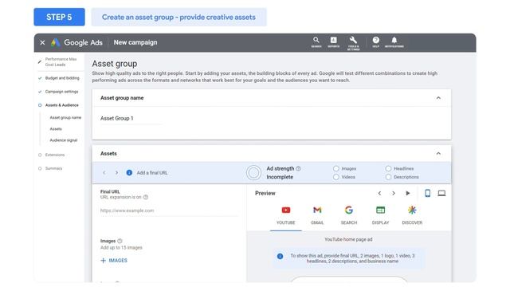The image size is (510, 287).
Task: Open URL expansion help icon
Action: coord(146,197)
